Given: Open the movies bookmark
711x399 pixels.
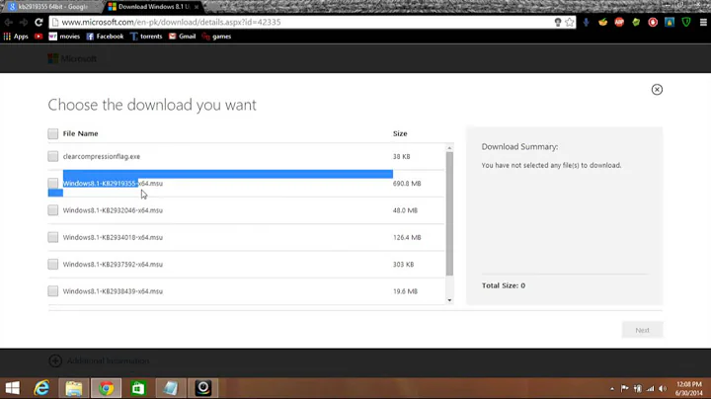Looking at the screenshot, I should pos(64,37).
